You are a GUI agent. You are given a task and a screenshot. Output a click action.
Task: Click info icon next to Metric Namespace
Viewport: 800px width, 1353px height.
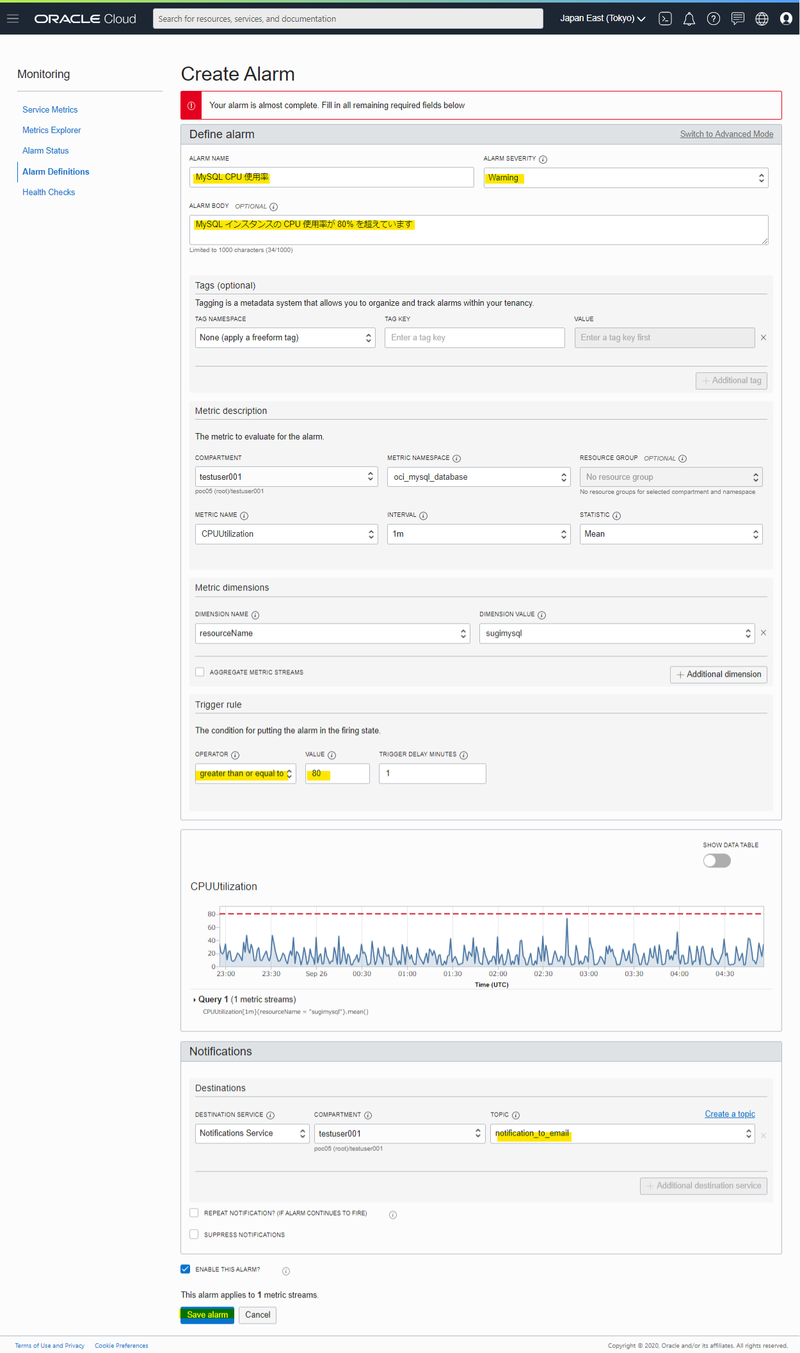pos(456,459)
